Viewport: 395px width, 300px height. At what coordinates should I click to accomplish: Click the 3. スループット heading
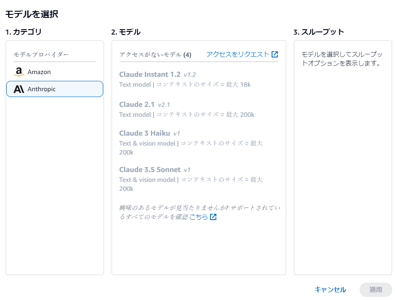[319, 32]
